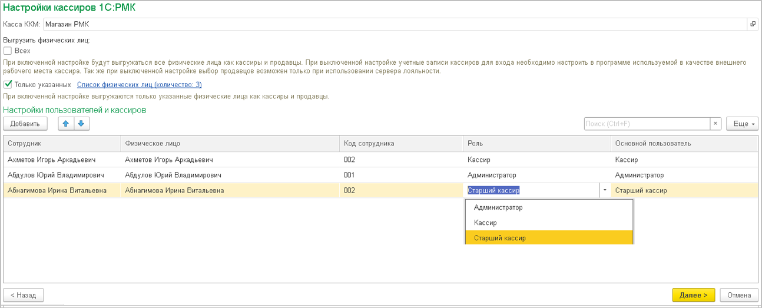Select Администратор from the role list
Viewport: 762px width, 308px height.
click(x=498, y=207)
